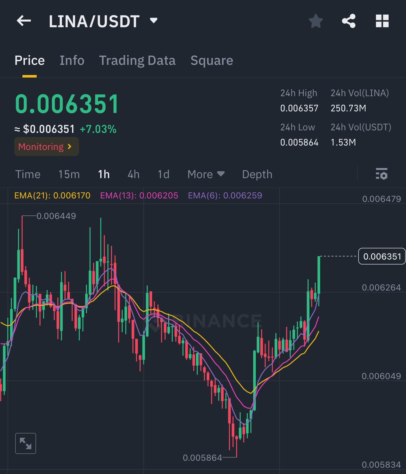The width and height of the screenshot is (406, 474).
Task: Tap the 24h High value 0.006357
Action: 299,108
